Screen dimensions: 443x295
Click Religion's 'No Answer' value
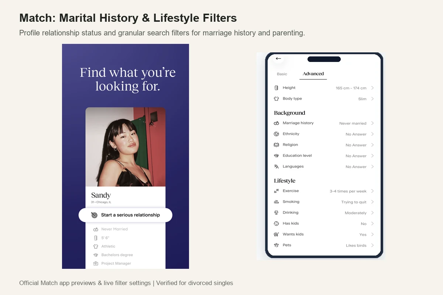pos(356,145)
